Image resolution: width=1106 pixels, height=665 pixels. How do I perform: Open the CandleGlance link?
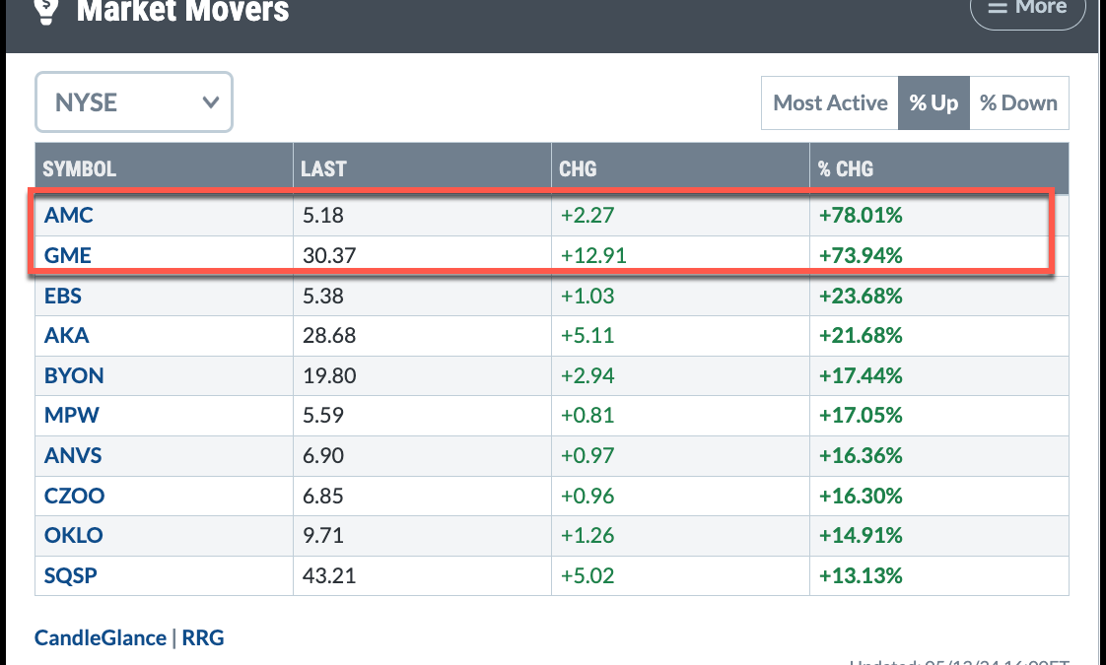click(x=101, y=637)
